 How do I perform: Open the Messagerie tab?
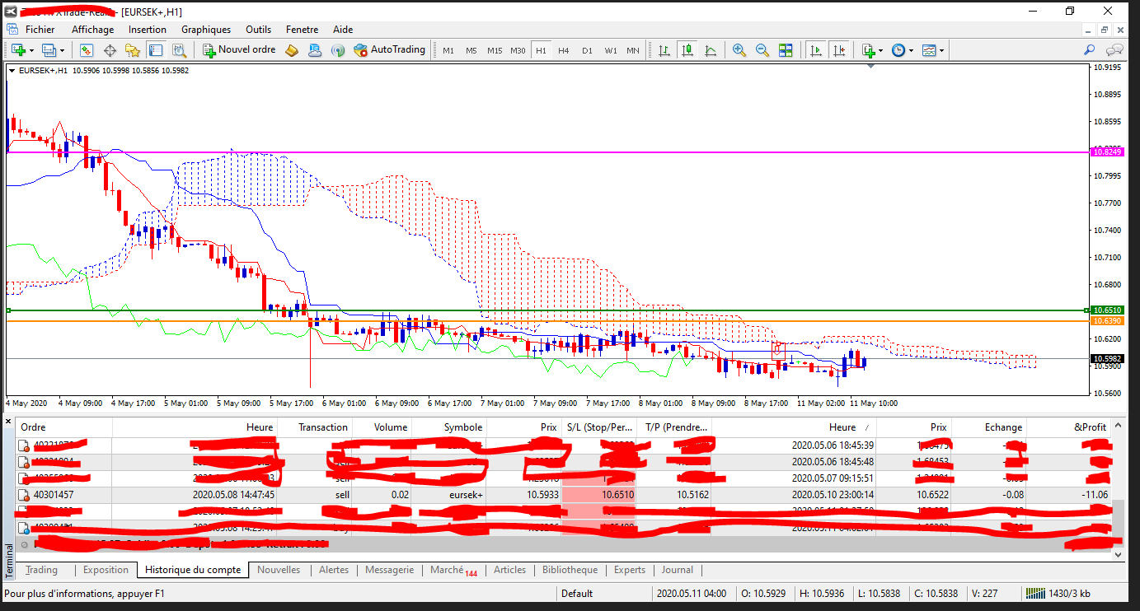pos(389,570)
